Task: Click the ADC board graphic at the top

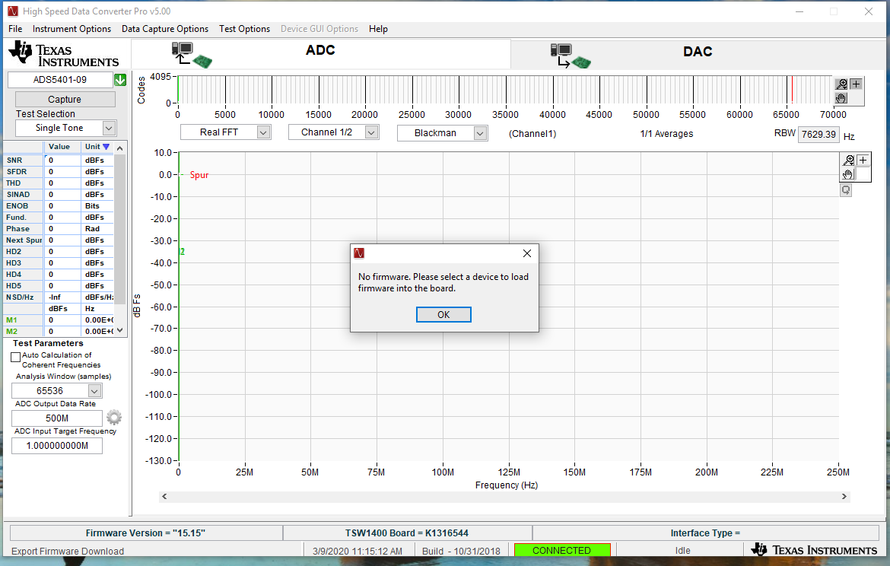Action: [189, 53]
